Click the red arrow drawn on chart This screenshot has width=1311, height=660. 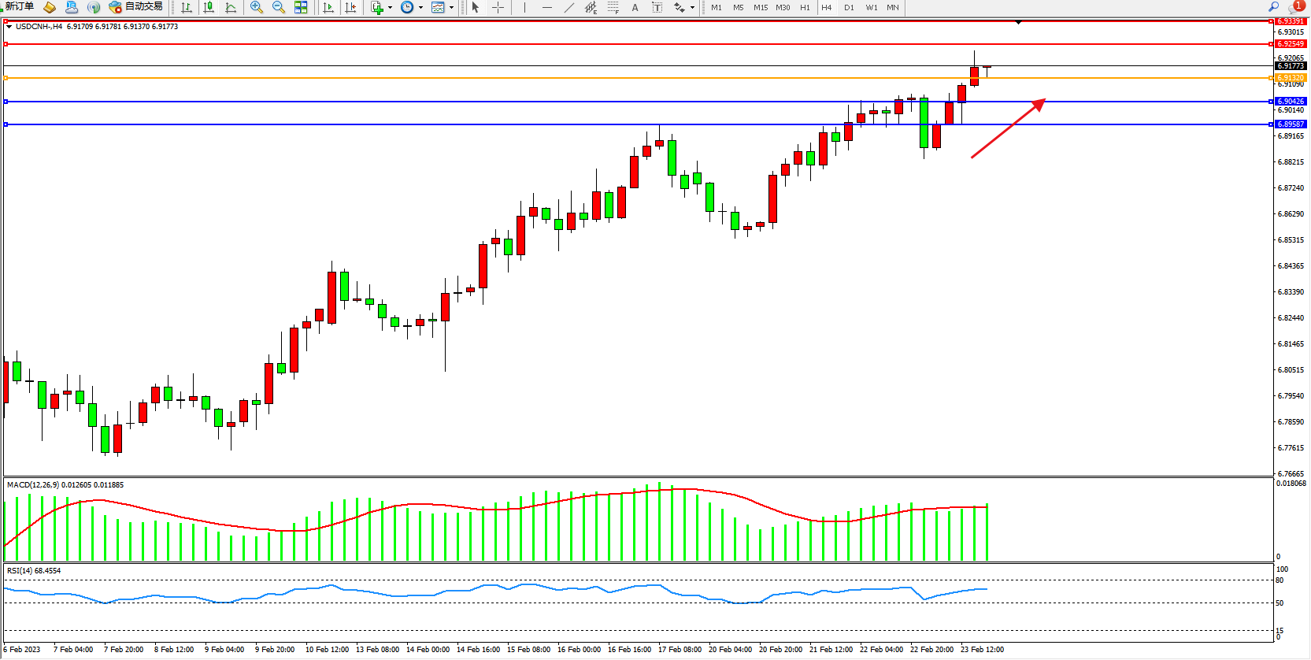[x=1008, y=128]
